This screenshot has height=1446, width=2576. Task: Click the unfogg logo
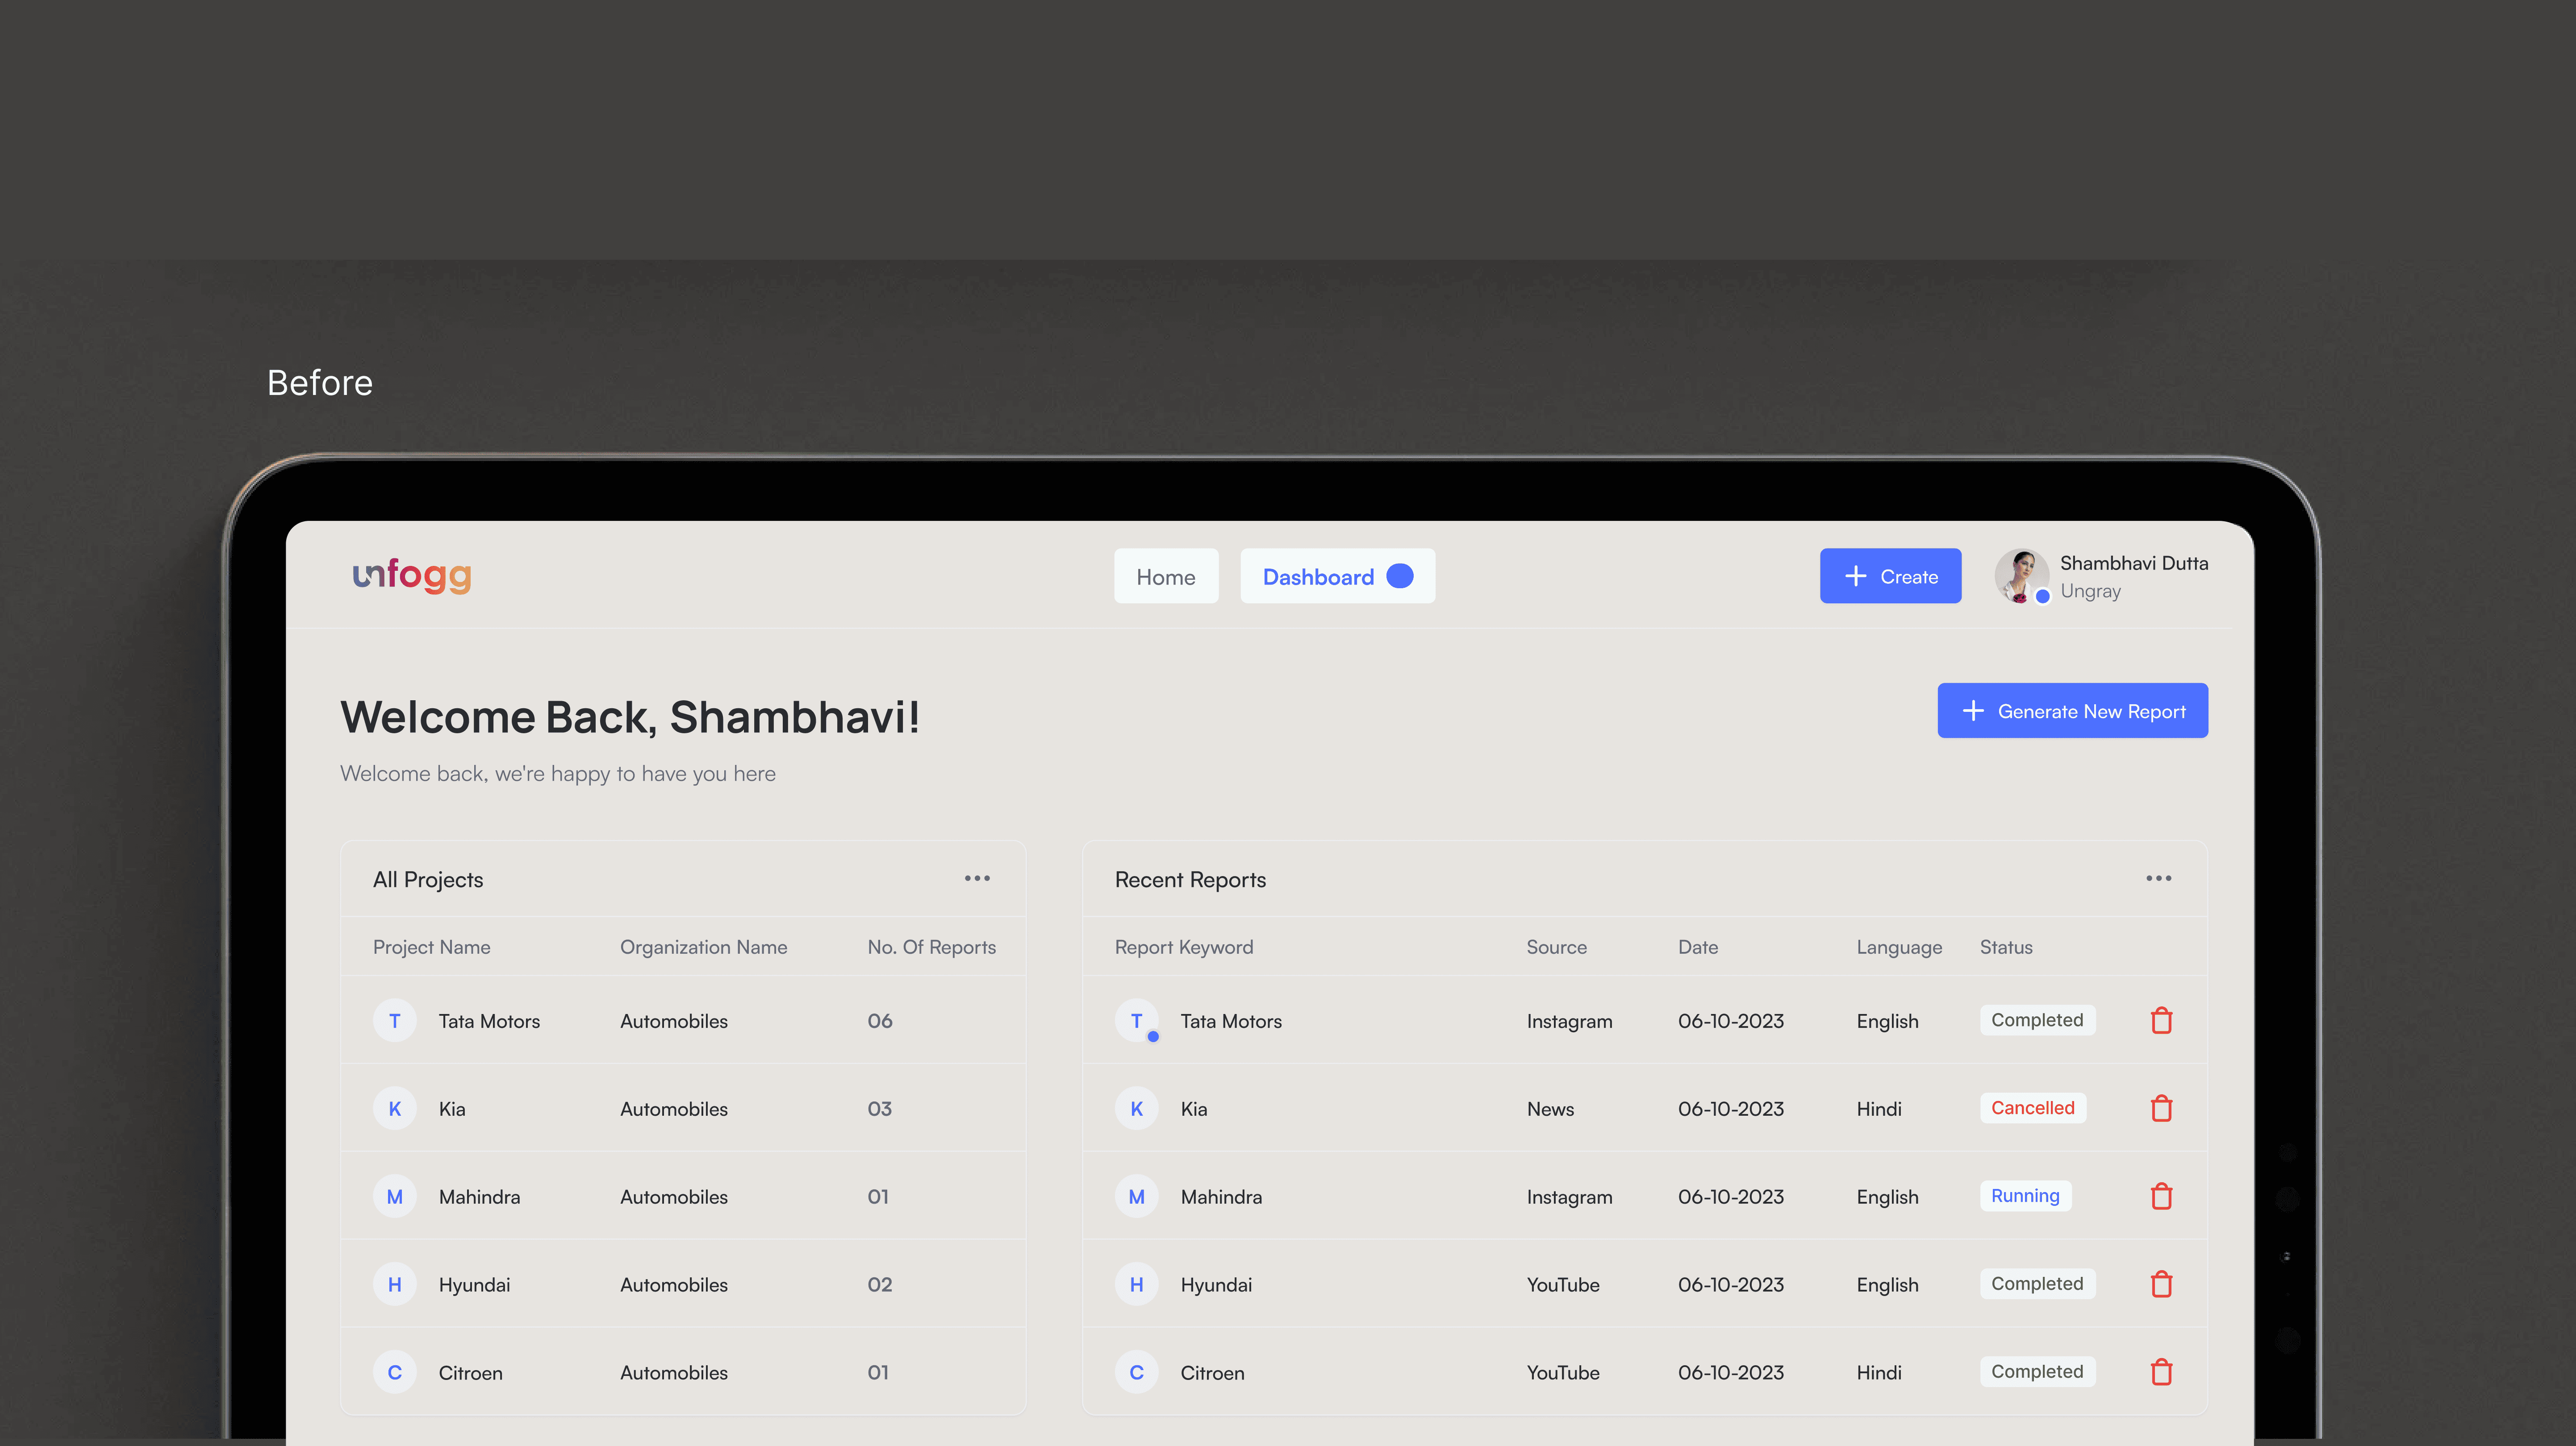click(412, 576)
